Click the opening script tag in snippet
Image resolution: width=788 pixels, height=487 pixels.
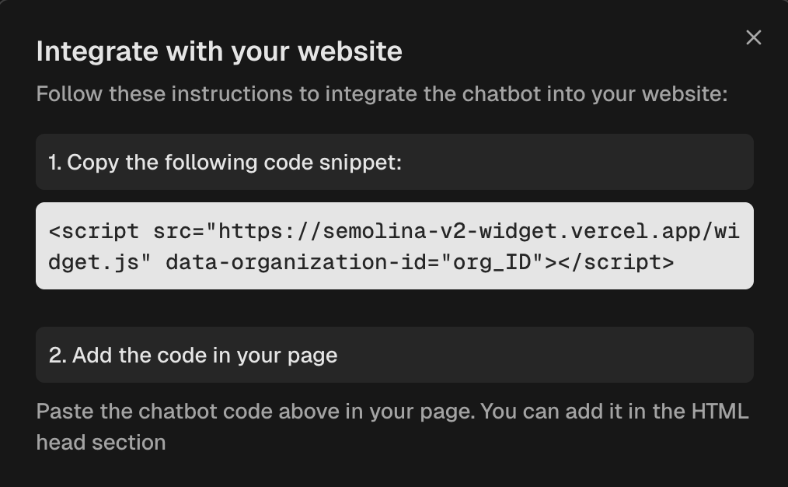92,230
